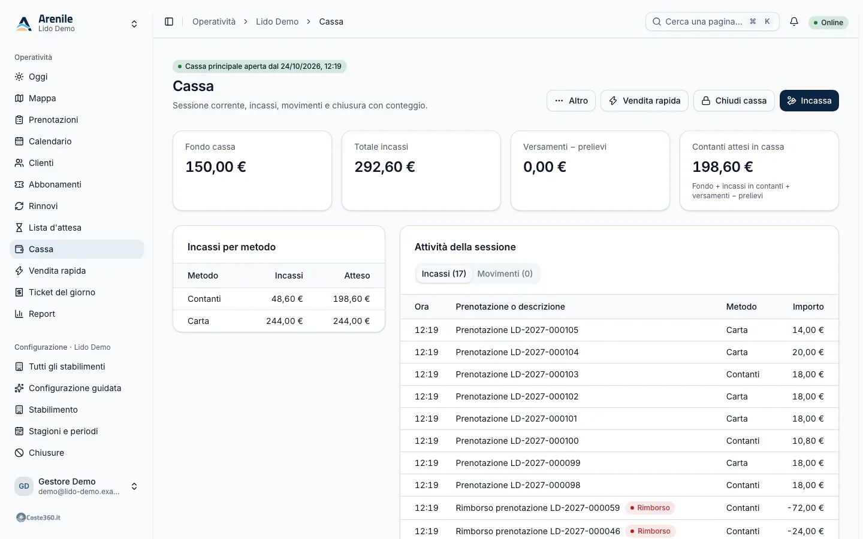Click the Online status badge
863x539 pixels.
click(828, 23)
